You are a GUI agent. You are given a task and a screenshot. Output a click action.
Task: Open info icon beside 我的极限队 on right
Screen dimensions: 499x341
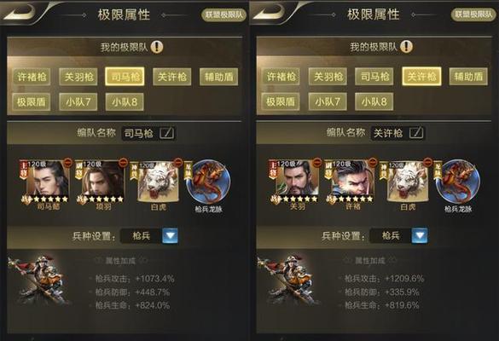pyautogui.click(x=406, y=47)
